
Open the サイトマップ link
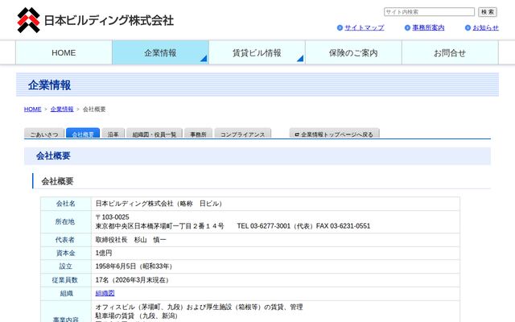365,28
